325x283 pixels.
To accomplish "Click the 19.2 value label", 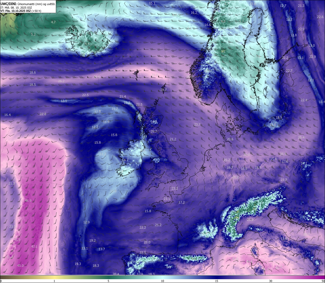I will pyautogui.click(x=92, y=240).
